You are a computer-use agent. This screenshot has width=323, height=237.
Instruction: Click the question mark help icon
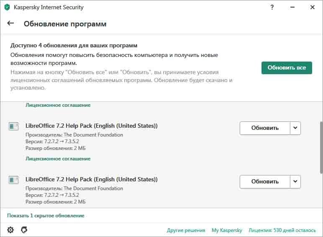(272, 7)
